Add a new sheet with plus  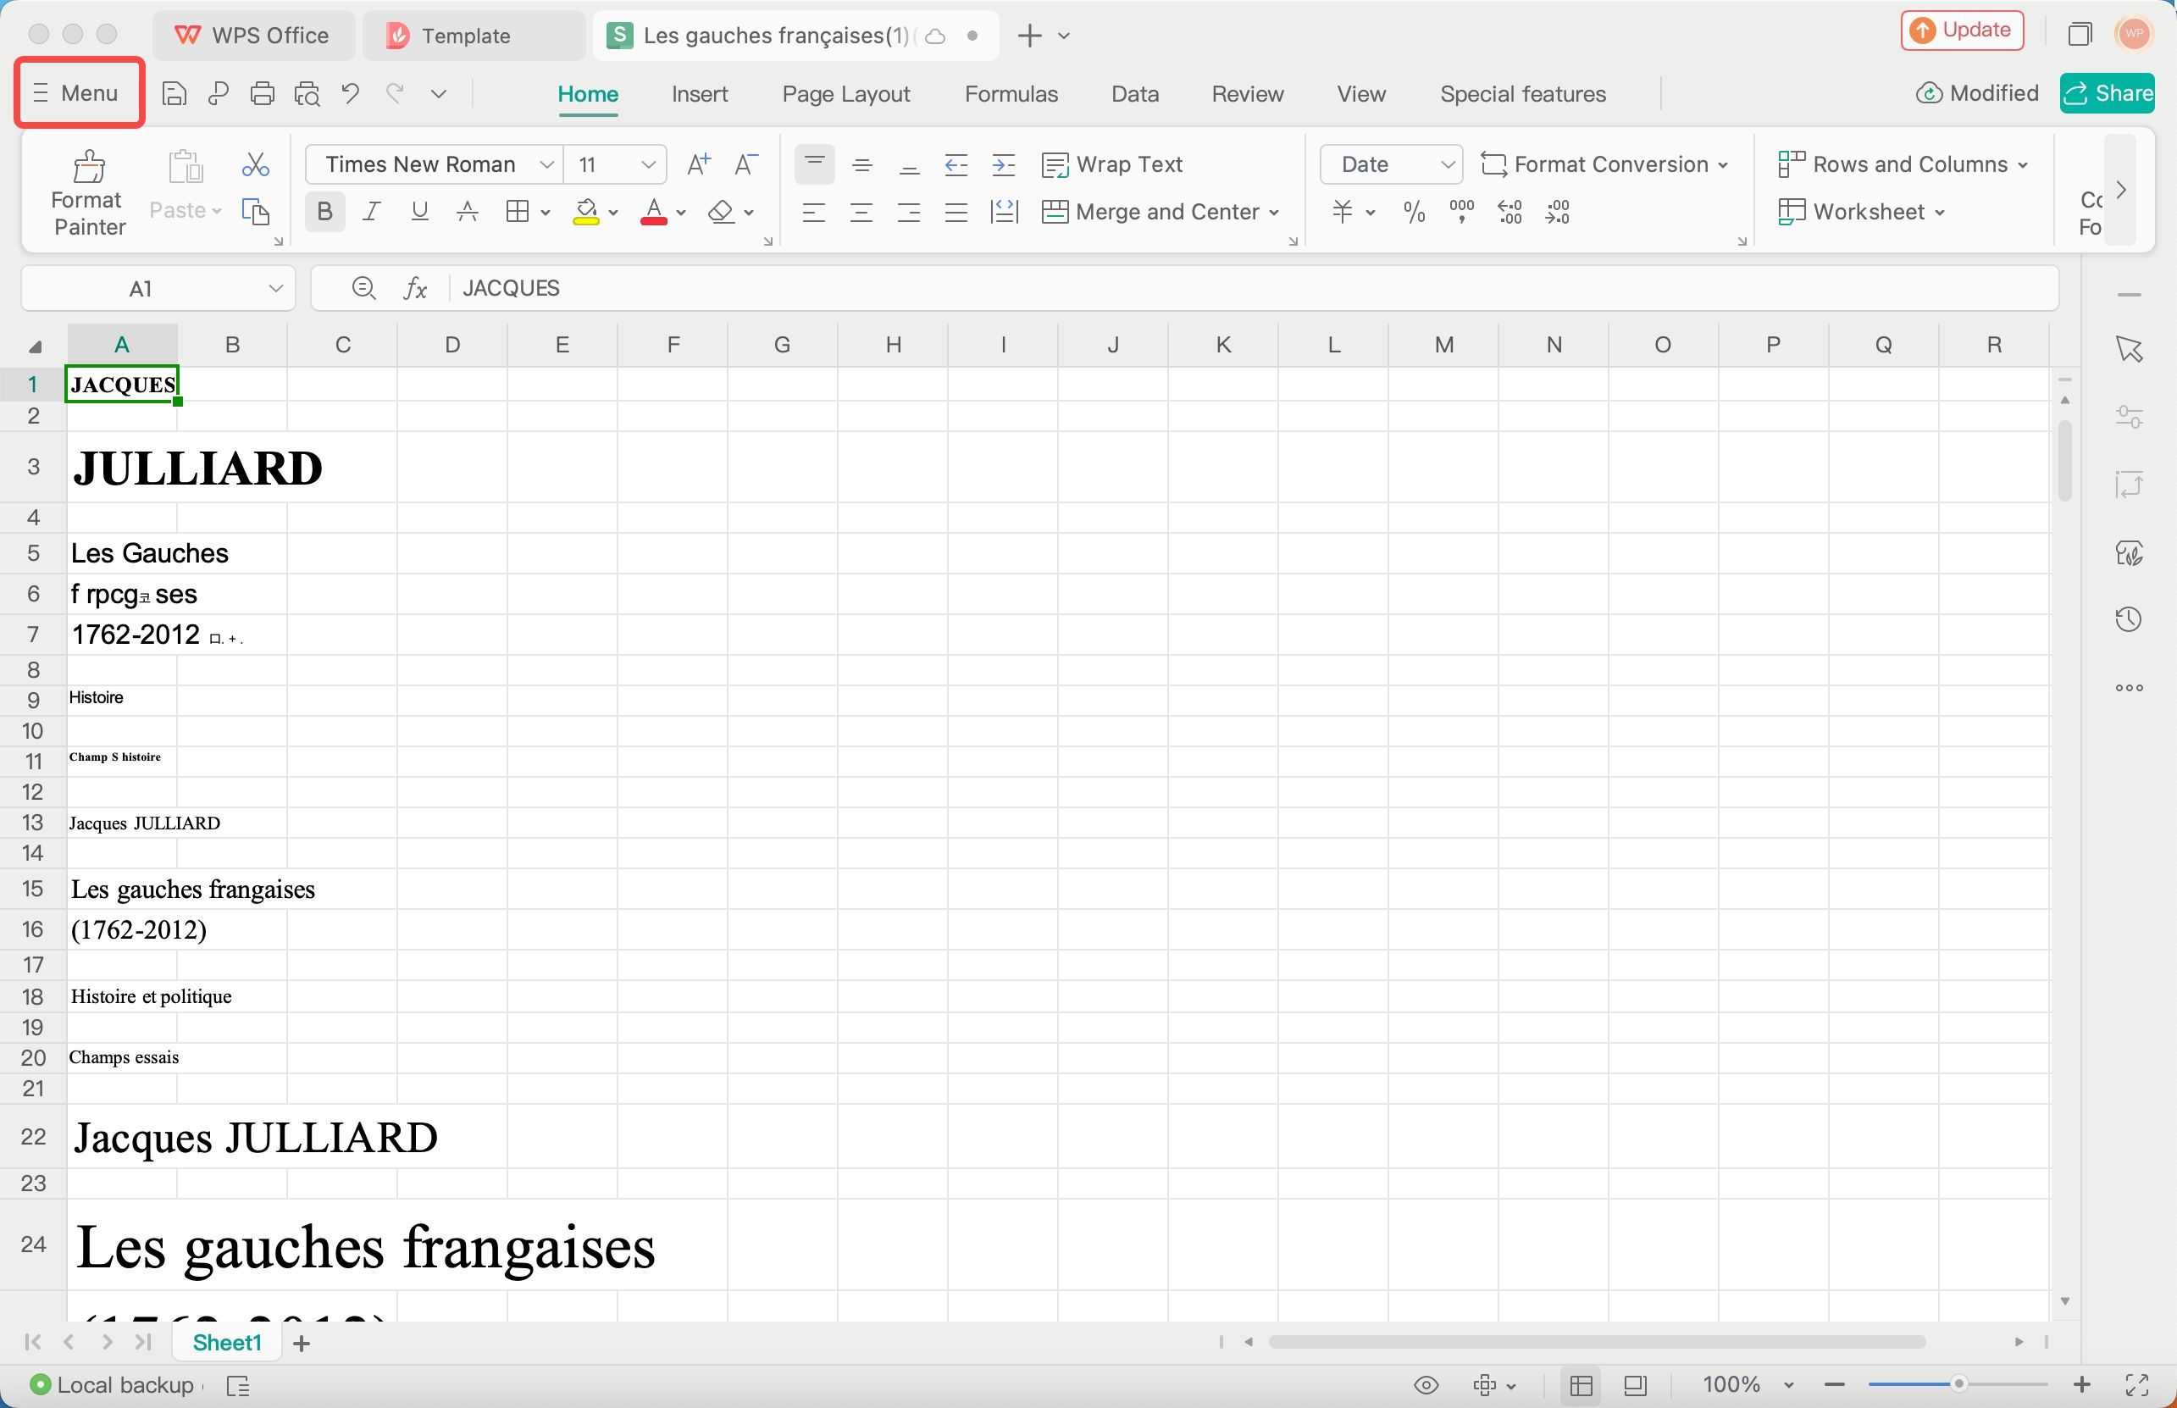(302, 1342)
